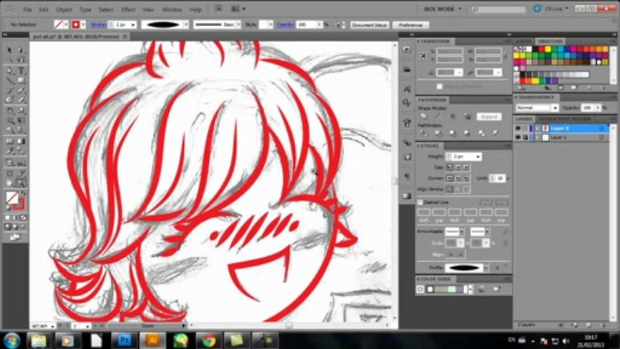Select the Scale tool
The height and width of the screenshot is (349, 620).
(21, 110)
